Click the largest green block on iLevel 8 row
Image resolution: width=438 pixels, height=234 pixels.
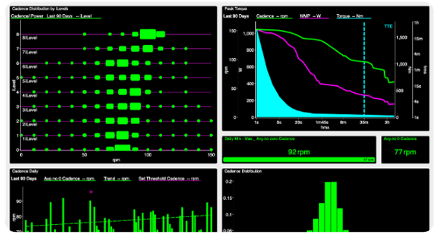(x=148, y=34)
